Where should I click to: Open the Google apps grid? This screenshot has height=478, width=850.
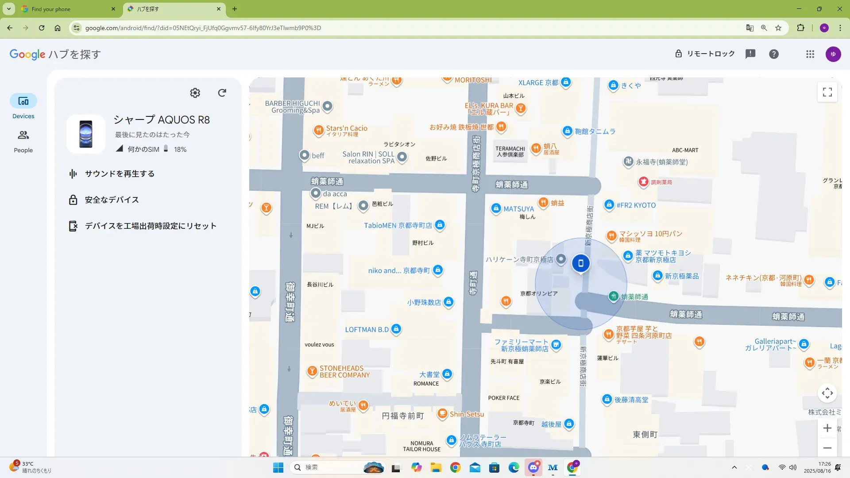810,54
